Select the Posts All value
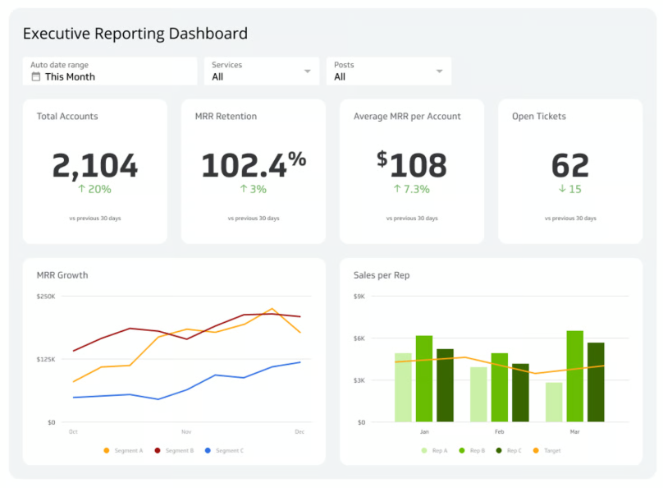Image resolution: width=663 pixels, height=488 pixels. [x=340, y=77]
